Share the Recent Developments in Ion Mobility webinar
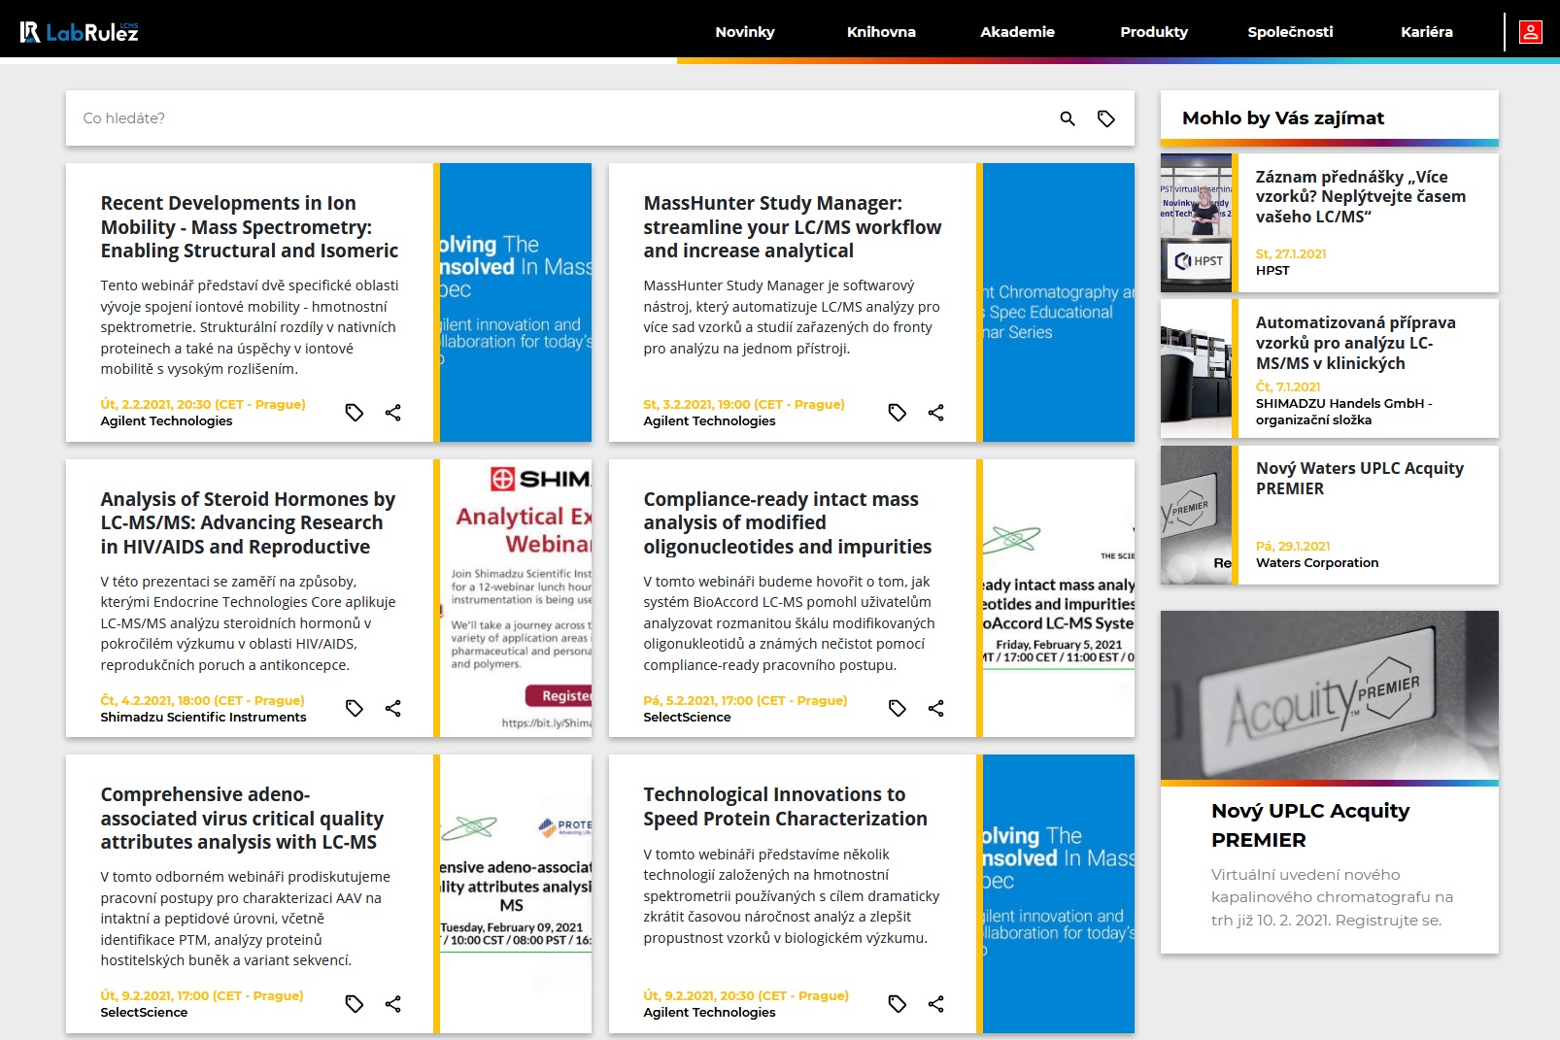 (x=392, y=413)
